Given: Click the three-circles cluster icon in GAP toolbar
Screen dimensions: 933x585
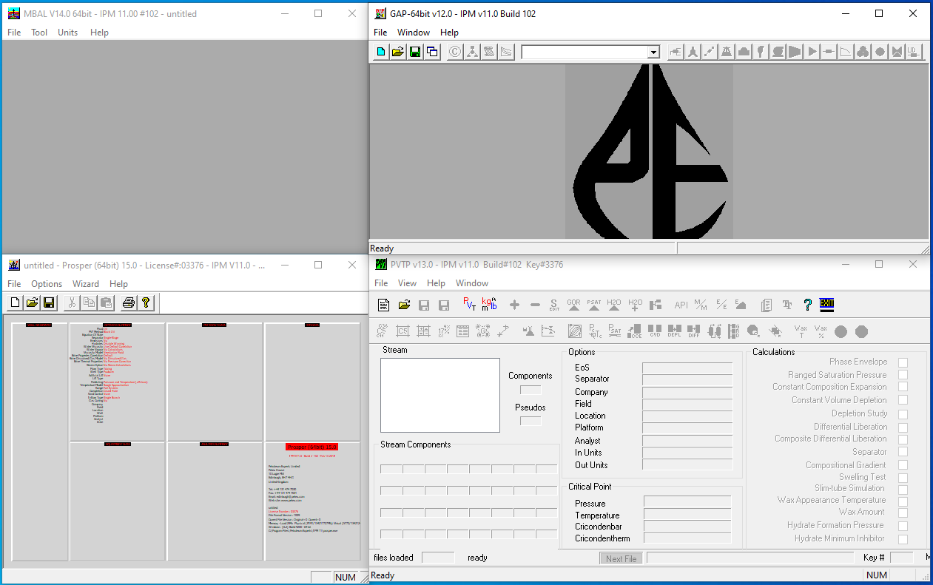Looking at the screenshot, I should click(863, 52).
